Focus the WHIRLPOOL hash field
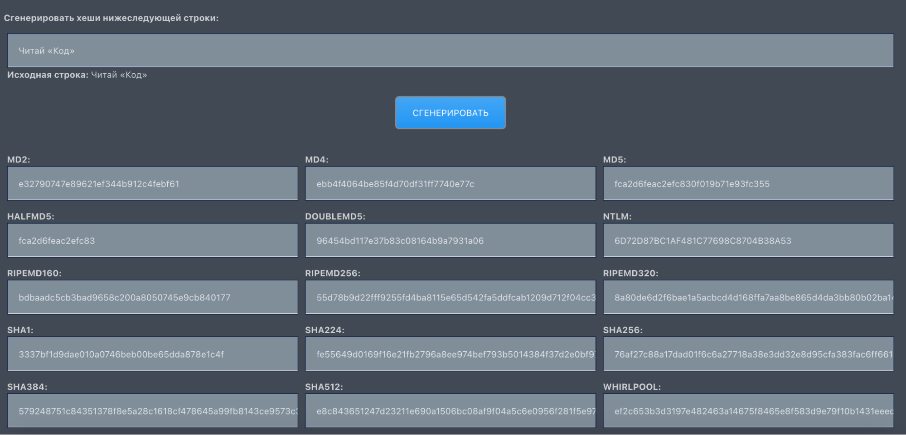Image resolution: width=906 pixels, height=435 pixels. coord(748,411)
